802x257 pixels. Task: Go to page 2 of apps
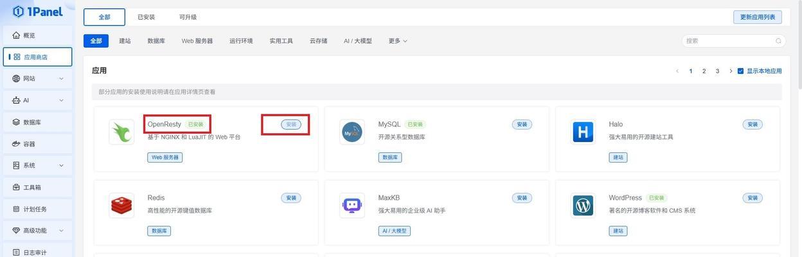(x=704, y=71)
